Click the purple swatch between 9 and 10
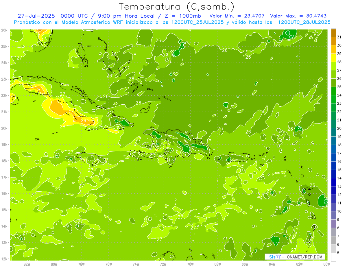 pos(333,215)
